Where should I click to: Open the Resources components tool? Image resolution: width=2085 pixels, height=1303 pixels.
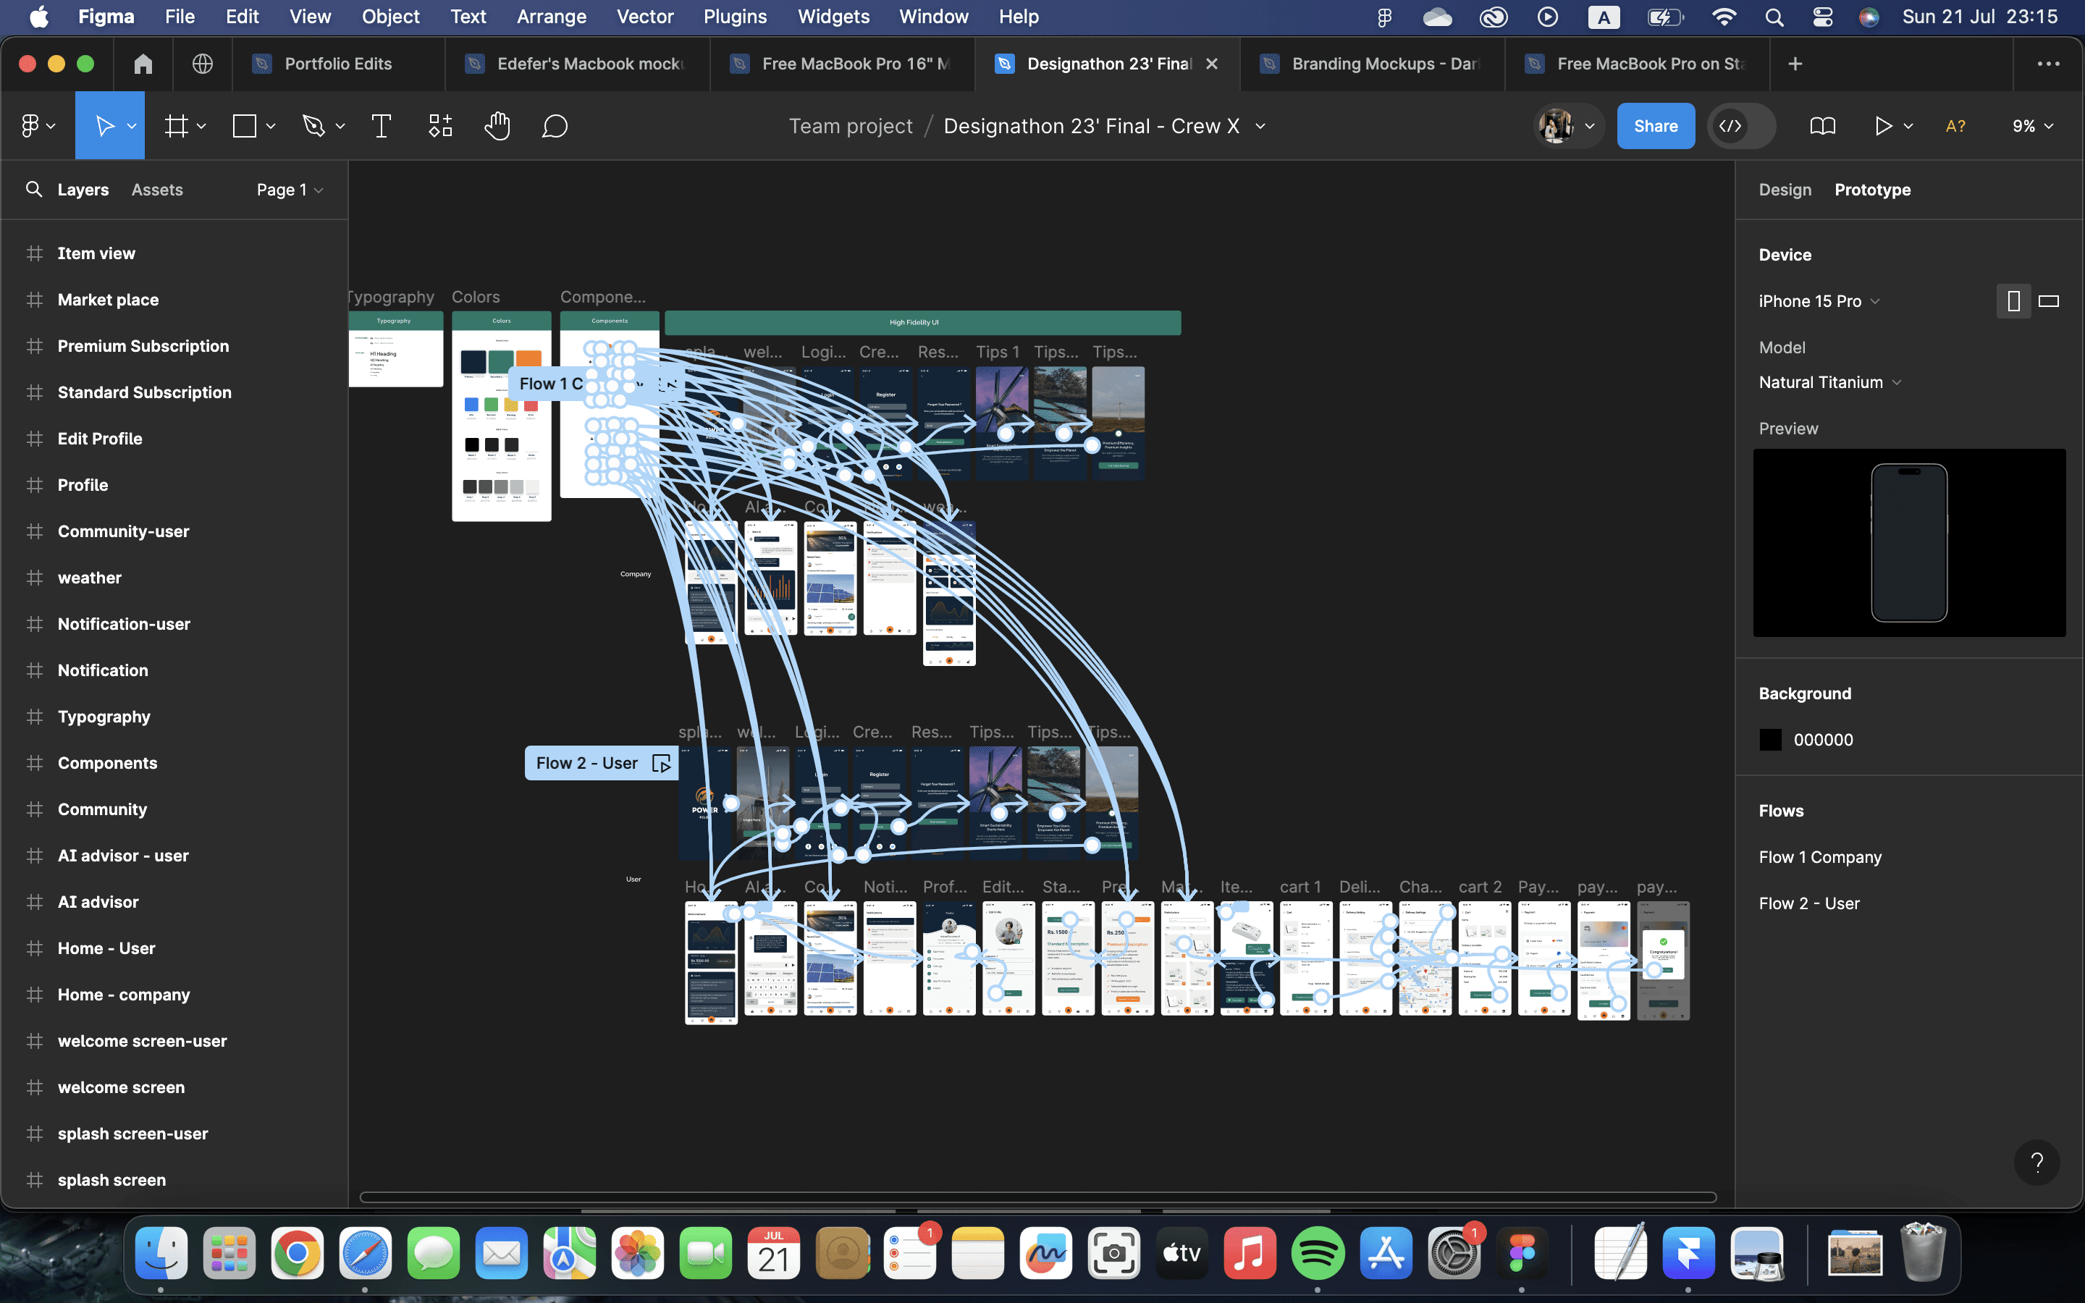coord(440,127)
